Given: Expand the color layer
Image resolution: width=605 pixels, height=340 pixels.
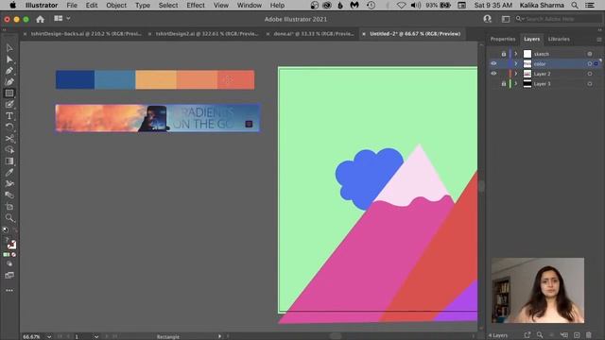Looking at the screenshot, I should (x=516, y=63).
